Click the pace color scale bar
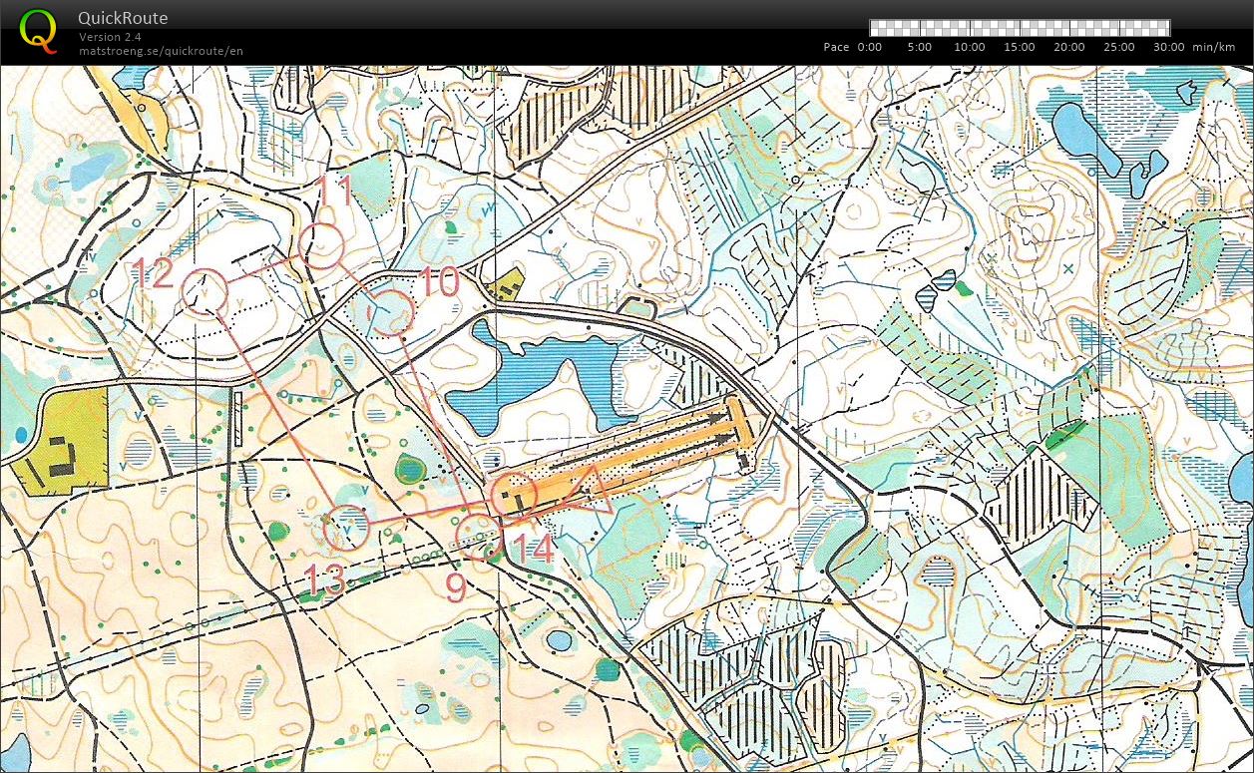 (x=1020, y=28)
